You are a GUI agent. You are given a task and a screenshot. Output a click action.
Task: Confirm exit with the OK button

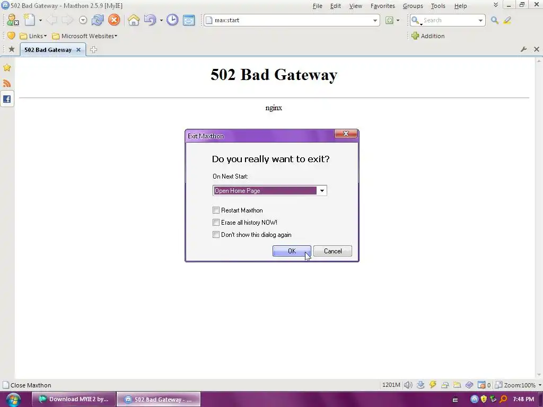coord(292,251)
